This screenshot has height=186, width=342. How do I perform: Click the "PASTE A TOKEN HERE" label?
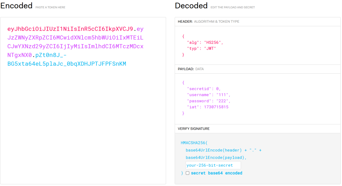[50, 7]
